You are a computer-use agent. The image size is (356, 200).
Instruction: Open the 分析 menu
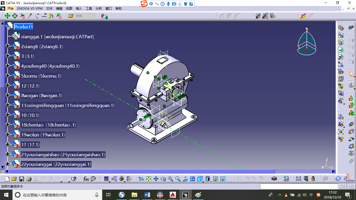point(99,9)
